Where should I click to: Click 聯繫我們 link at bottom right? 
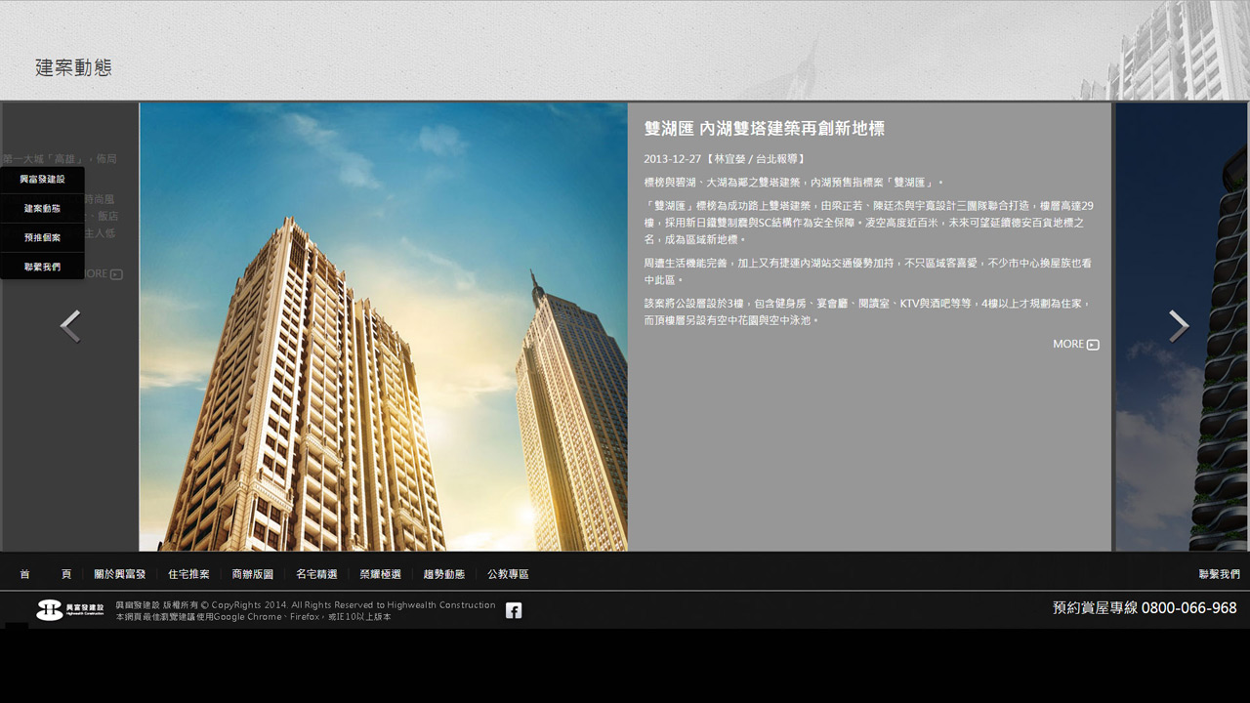coord(1220,574)
